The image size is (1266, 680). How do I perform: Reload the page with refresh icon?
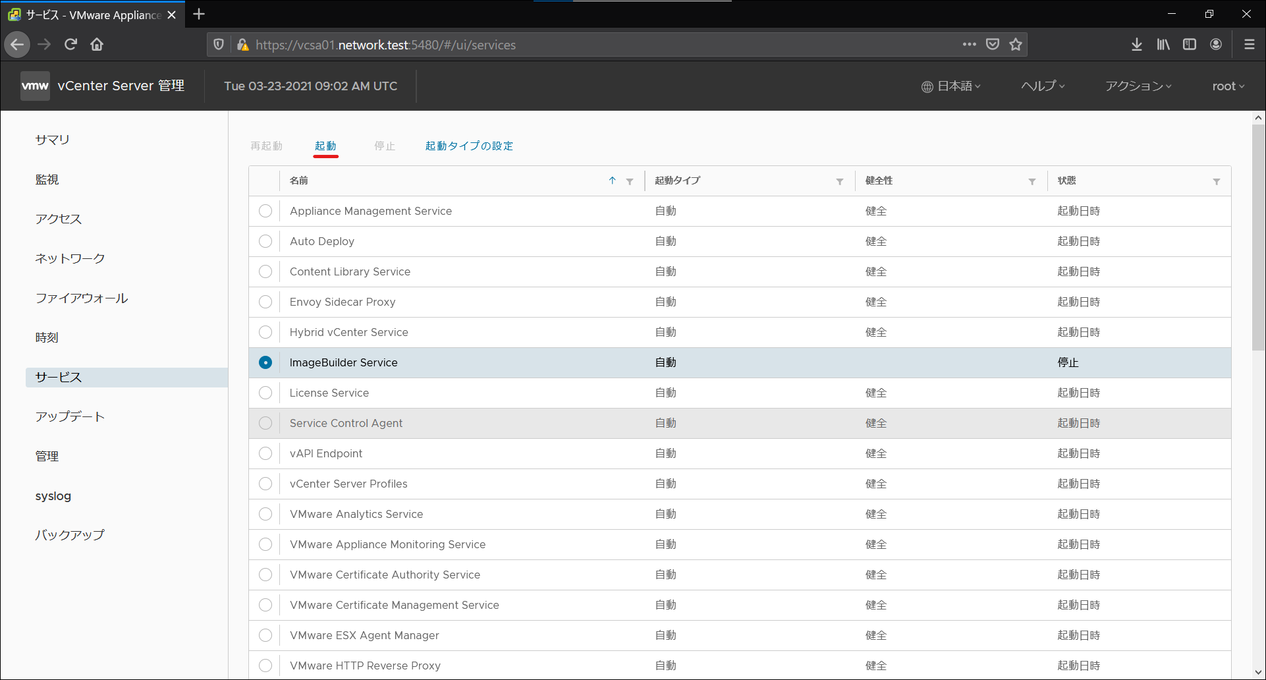[70, 44]
